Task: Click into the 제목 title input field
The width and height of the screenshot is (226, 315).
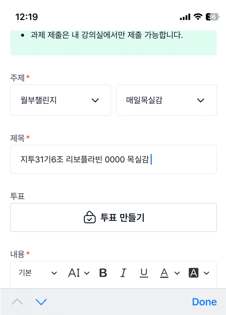Action: (x=113, y=159)
